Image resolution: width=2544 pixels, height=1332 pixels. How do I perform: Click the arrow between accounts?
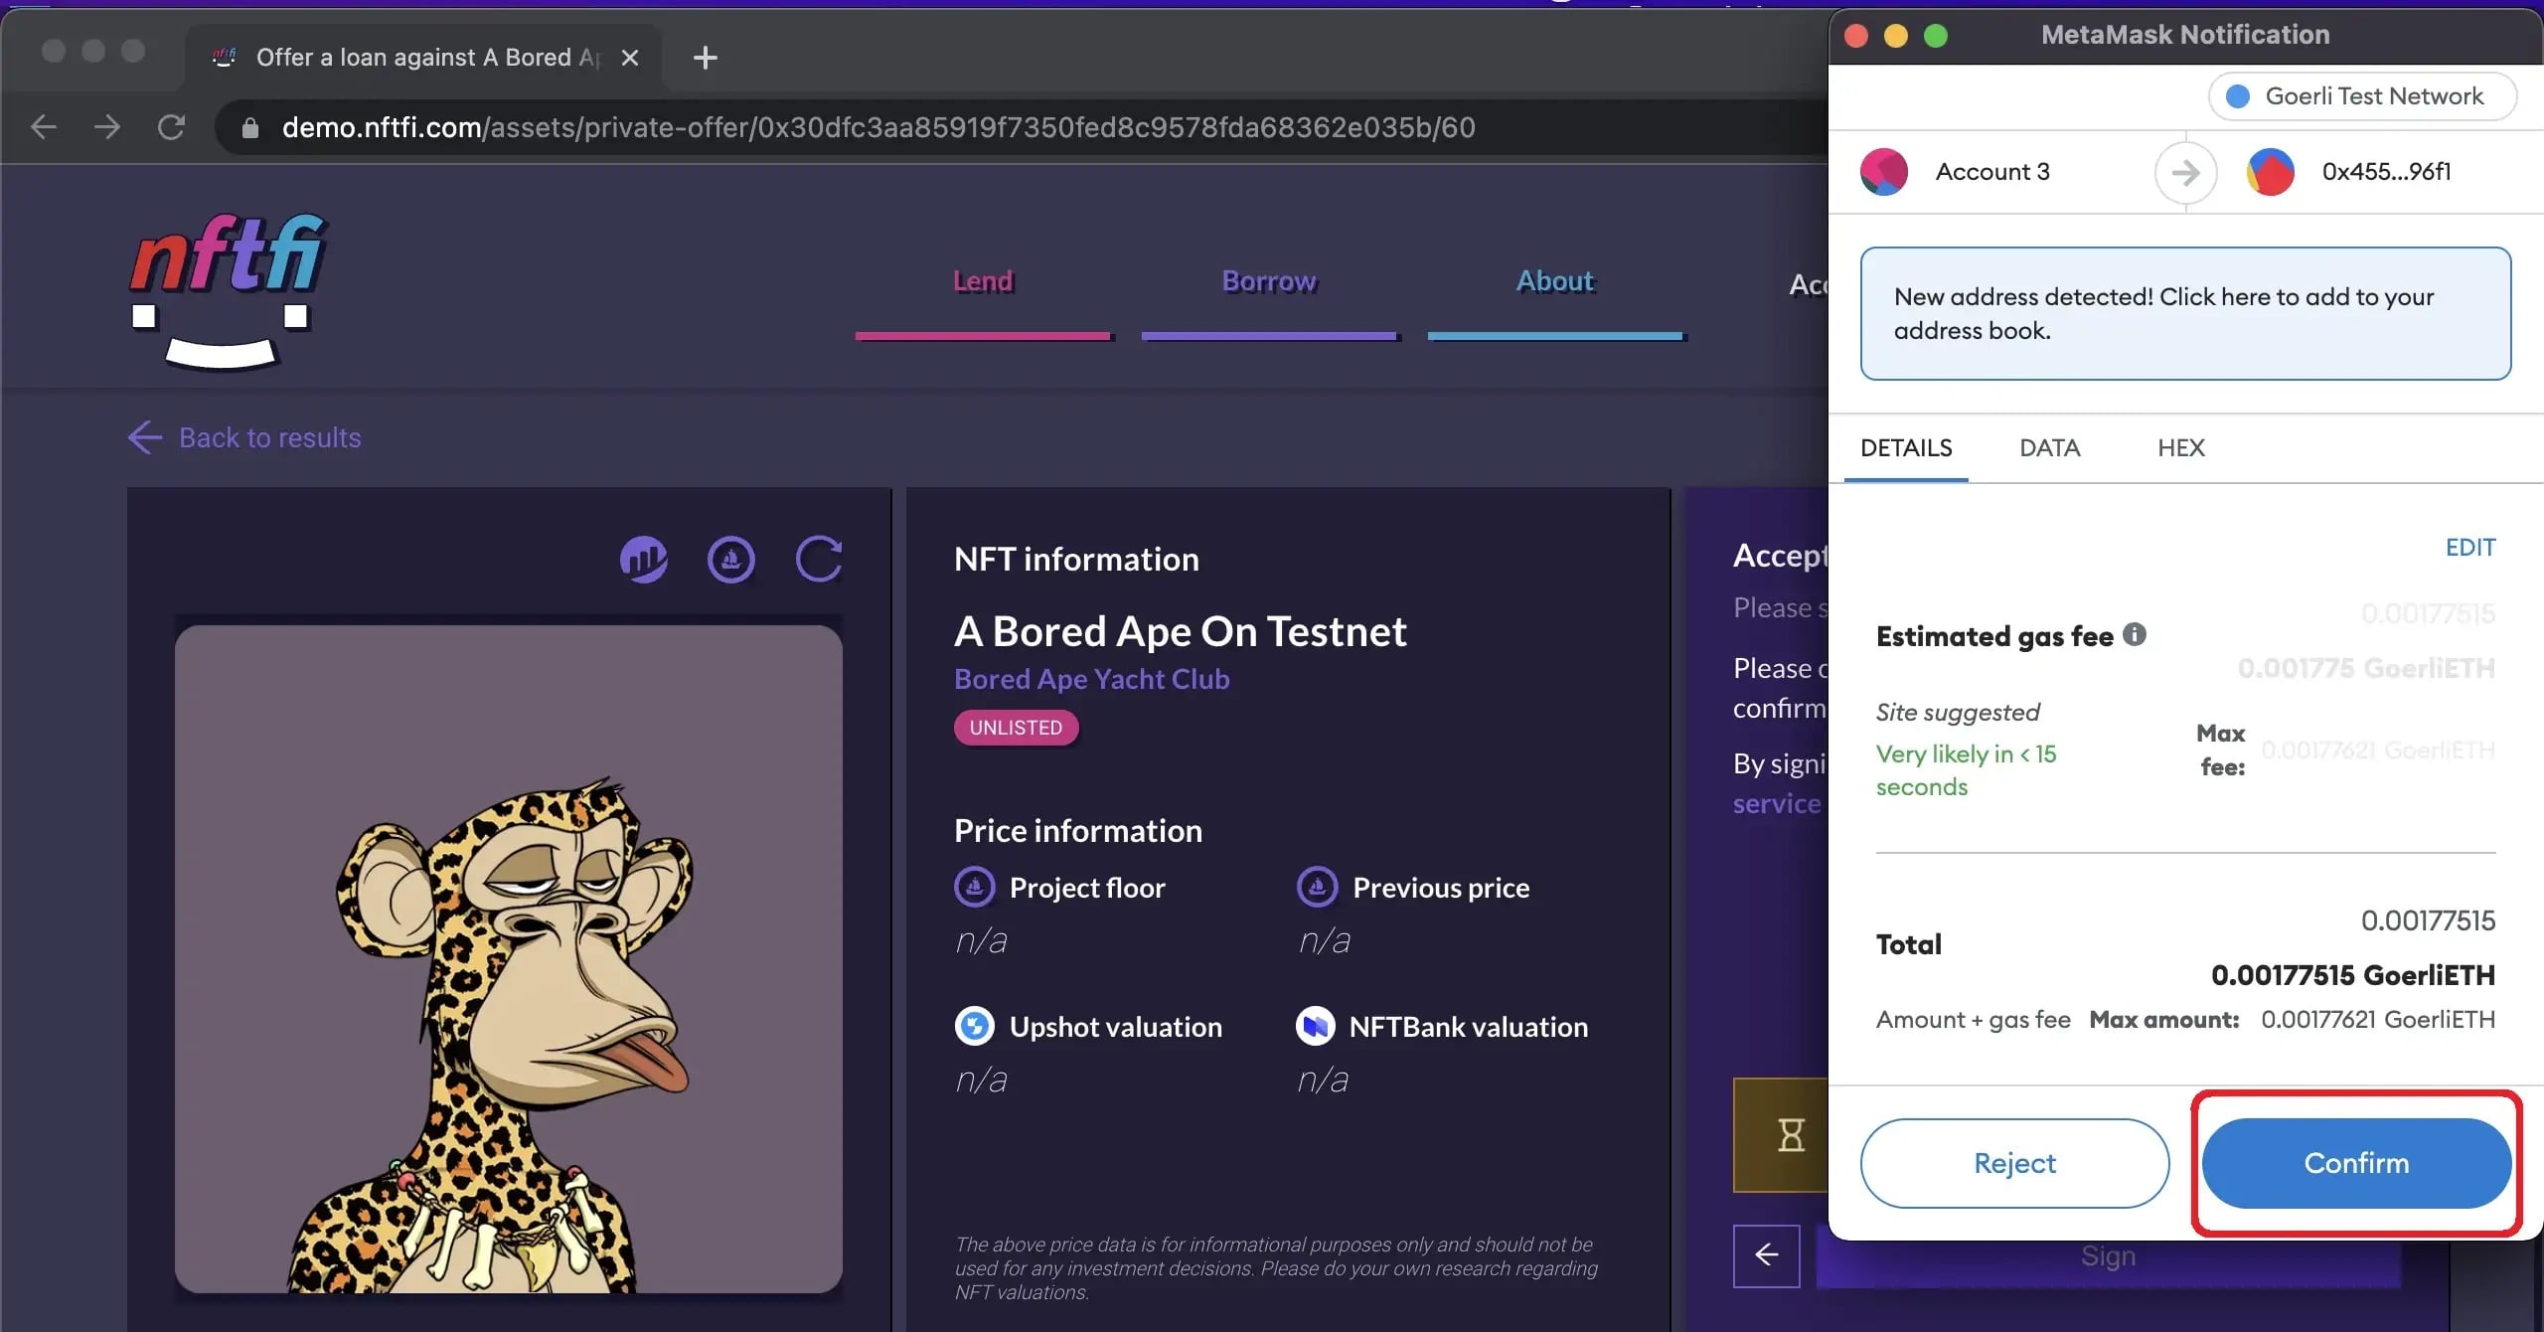pyautogui.click(x=2185, y=173)
